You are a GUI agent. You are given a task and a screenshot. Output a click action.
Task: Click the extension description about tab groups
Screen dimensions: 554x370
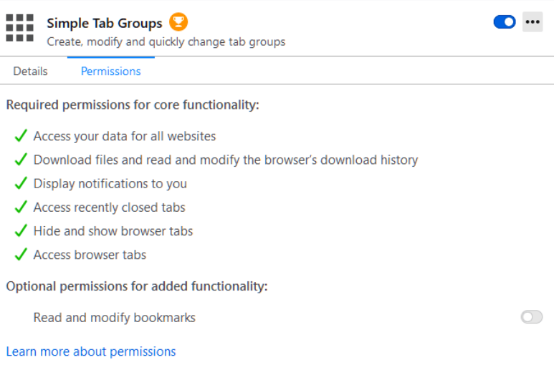(x=166, y=42)
